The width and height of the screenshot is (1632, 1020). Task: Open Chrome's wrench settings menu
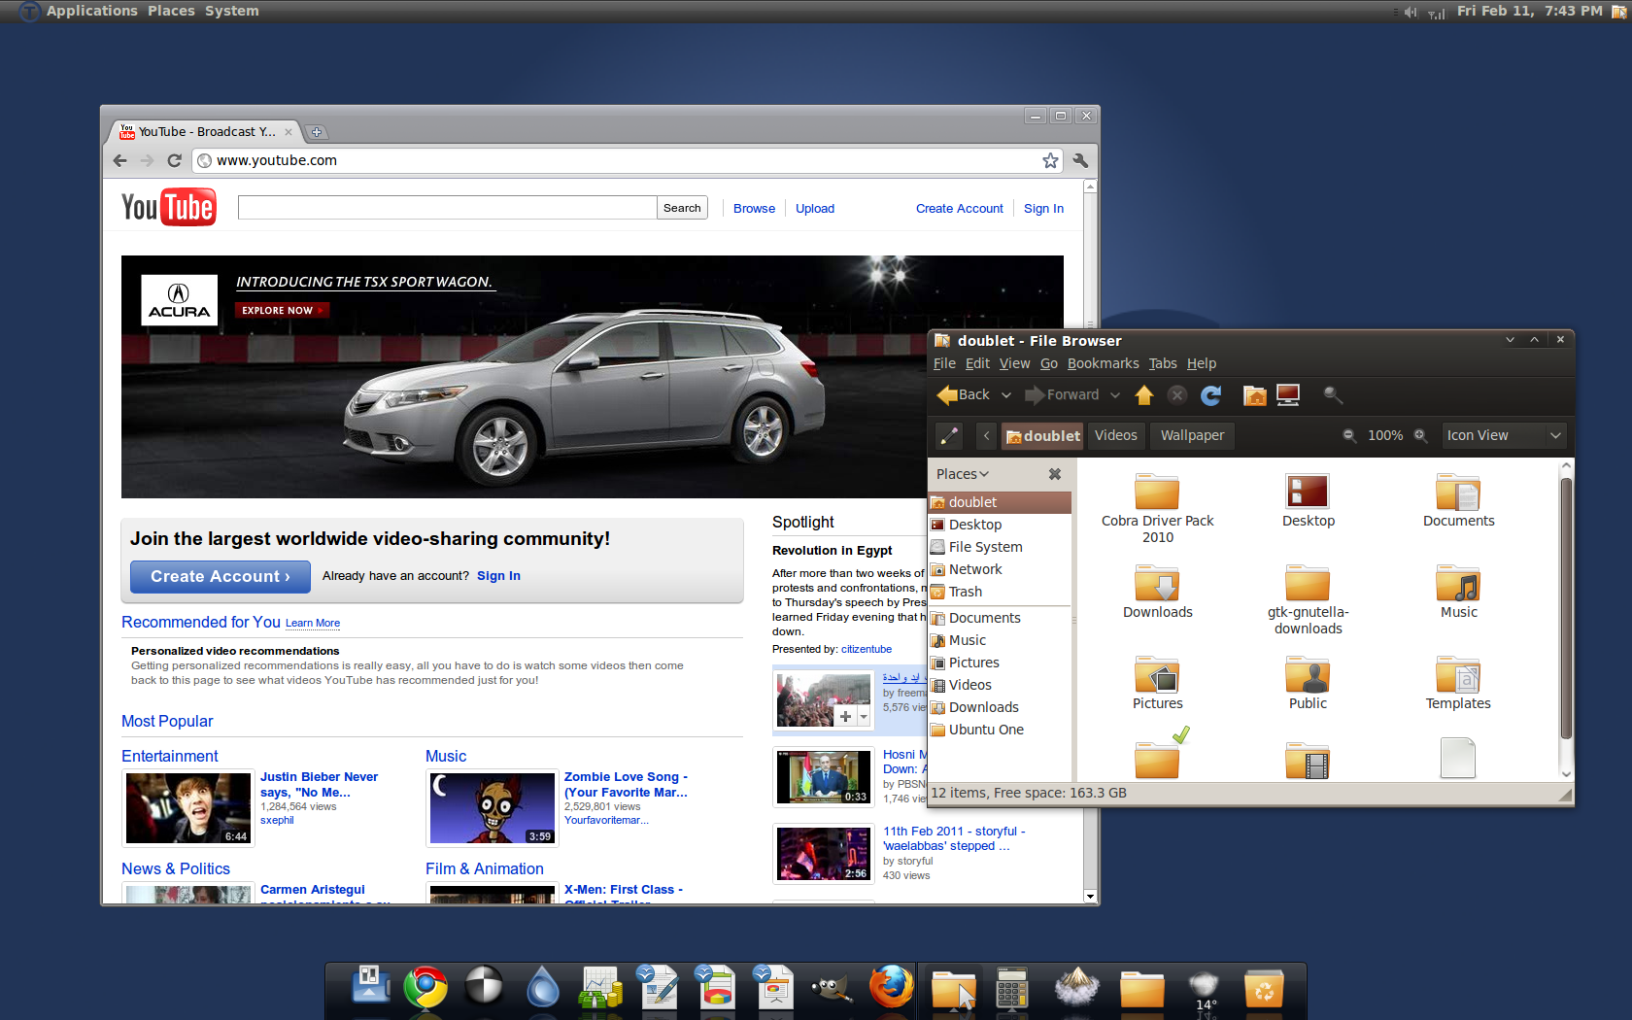tap(1080, 160)
